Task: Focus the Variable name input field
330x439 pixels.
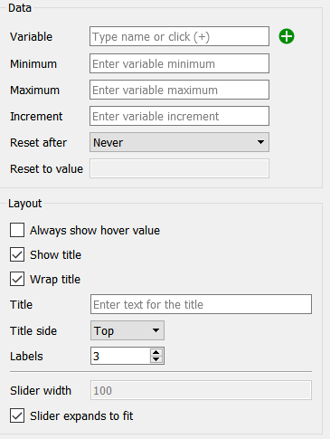Action: 179,36
